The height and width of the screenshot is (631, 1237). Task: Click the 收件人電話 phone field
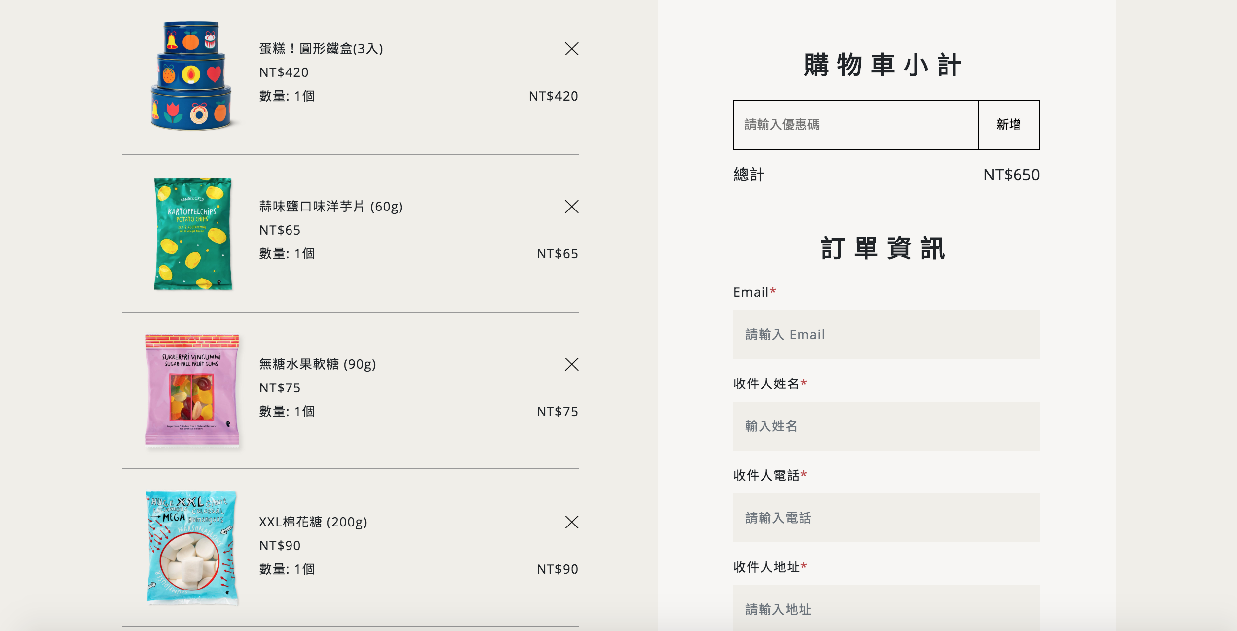pos(886,518)
